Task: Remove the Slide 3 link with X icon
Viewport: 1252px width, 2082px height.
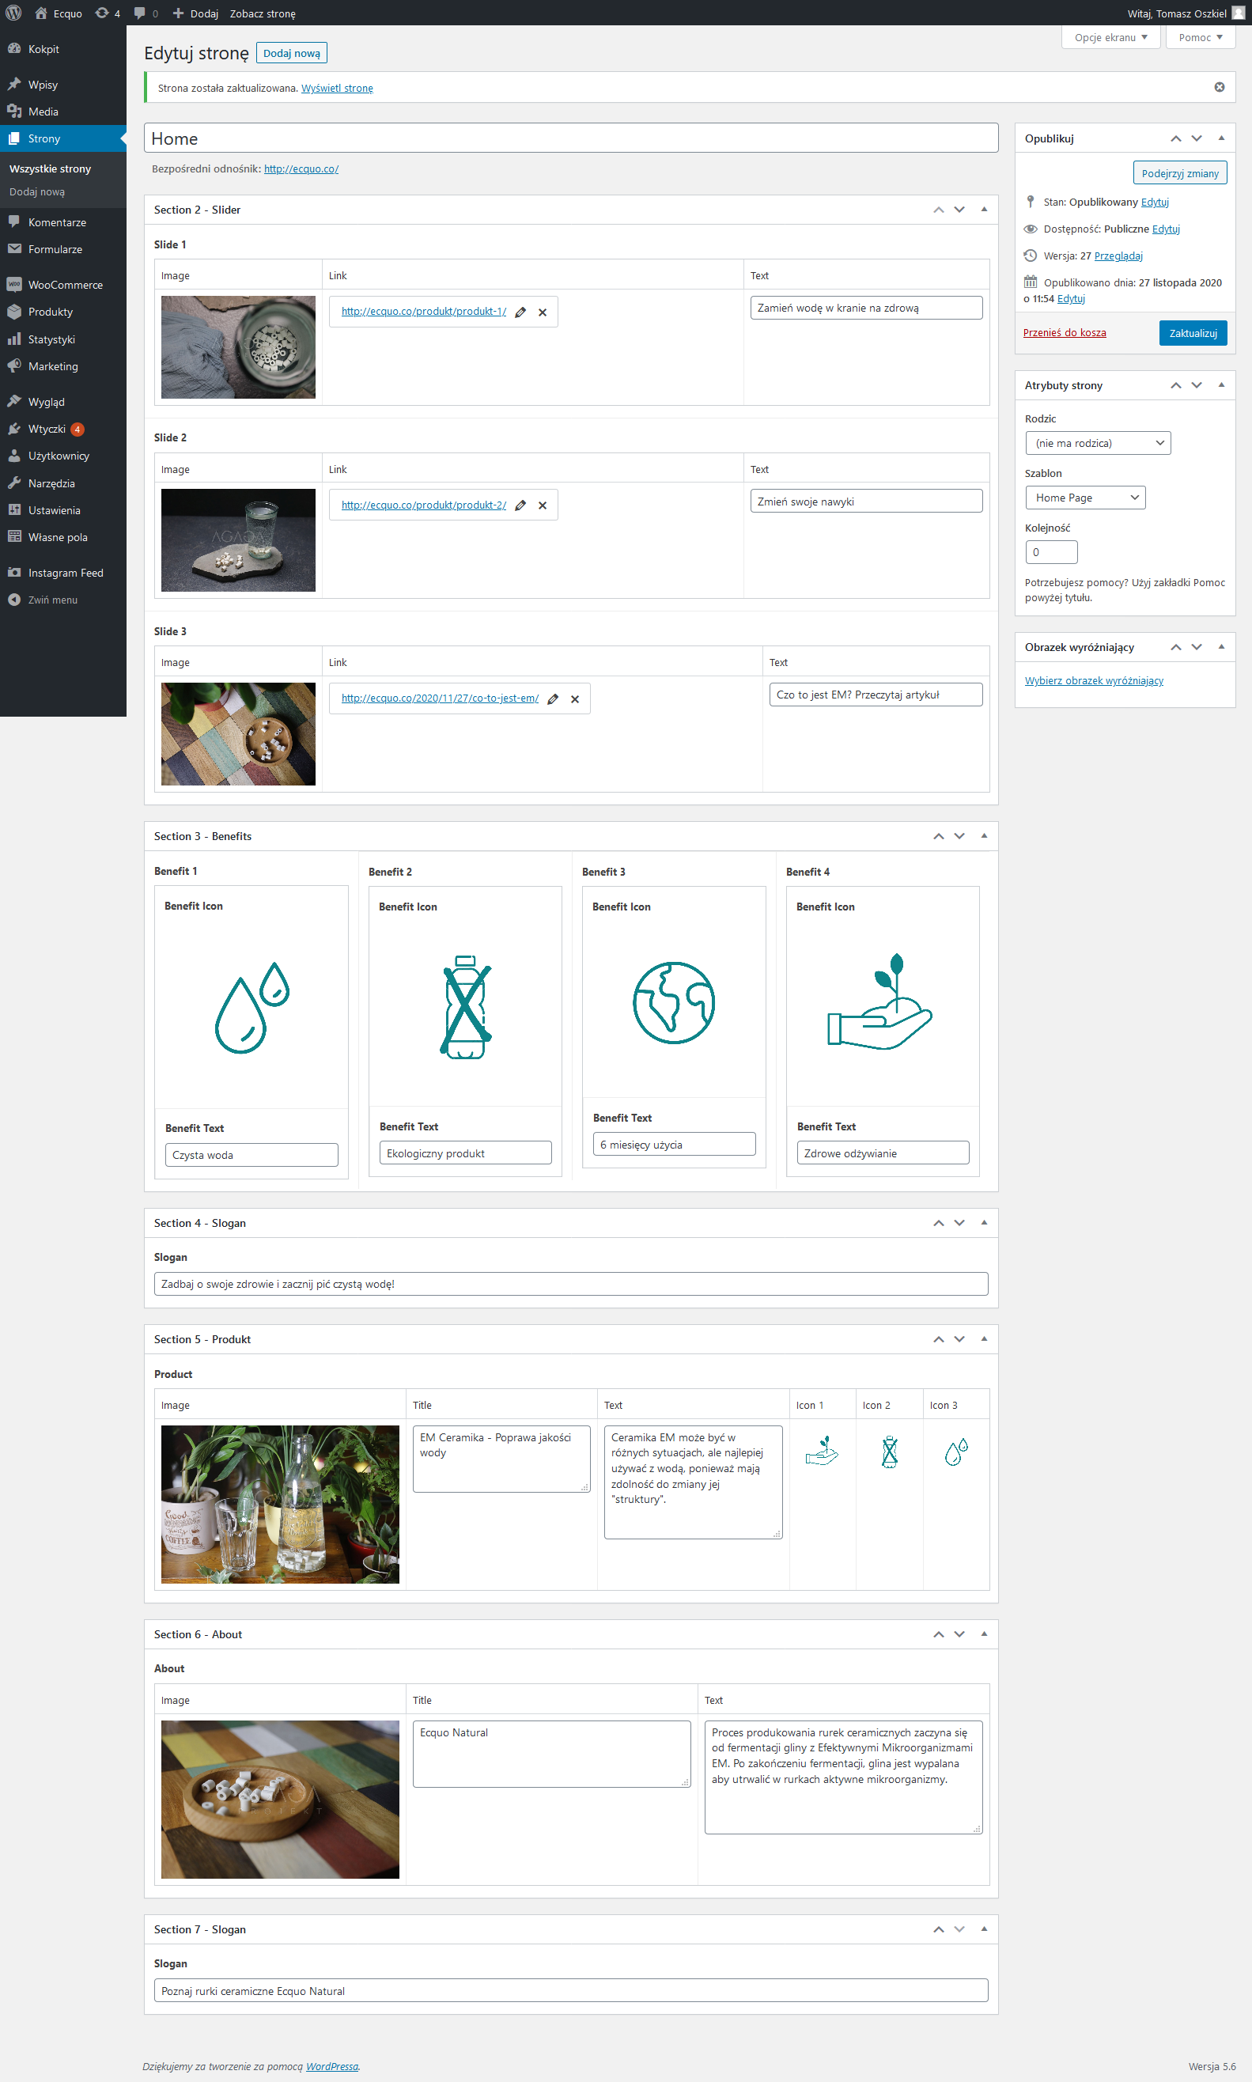Action: point(574,698)
